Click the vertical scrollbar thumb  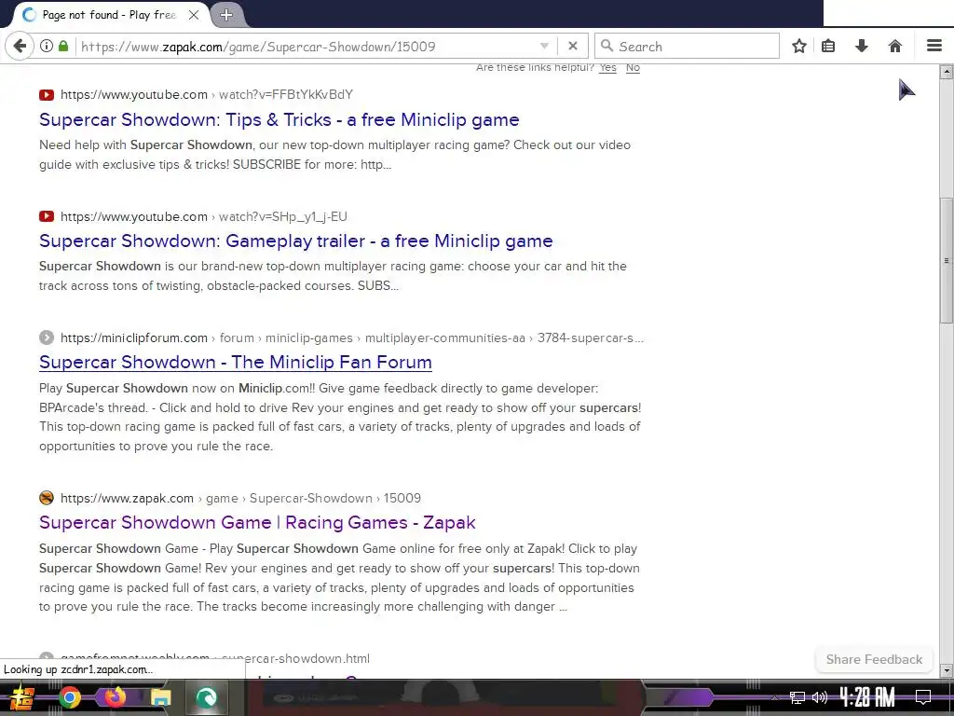947,261
